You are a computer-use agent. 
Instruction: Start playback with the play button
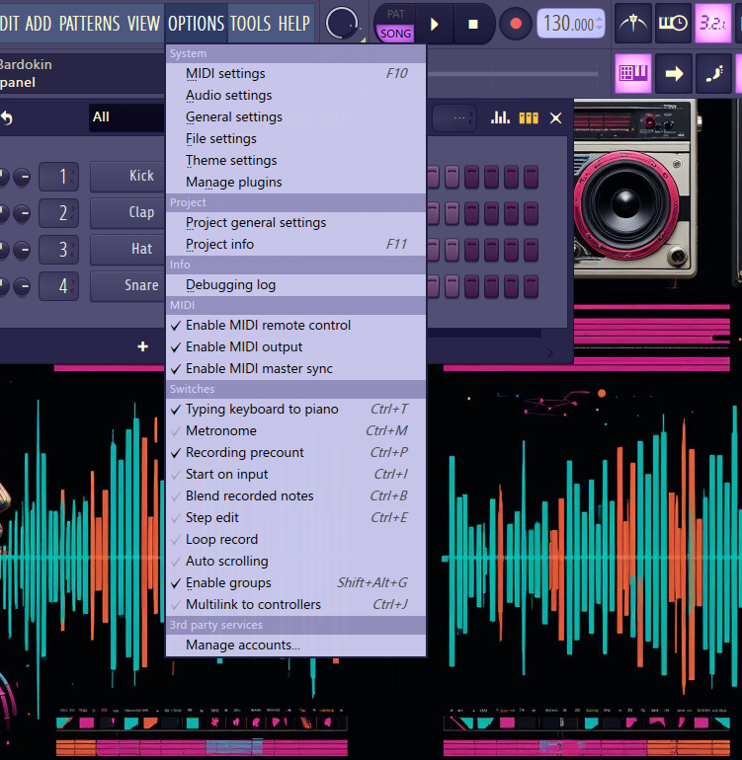click(x=435, y=24)
